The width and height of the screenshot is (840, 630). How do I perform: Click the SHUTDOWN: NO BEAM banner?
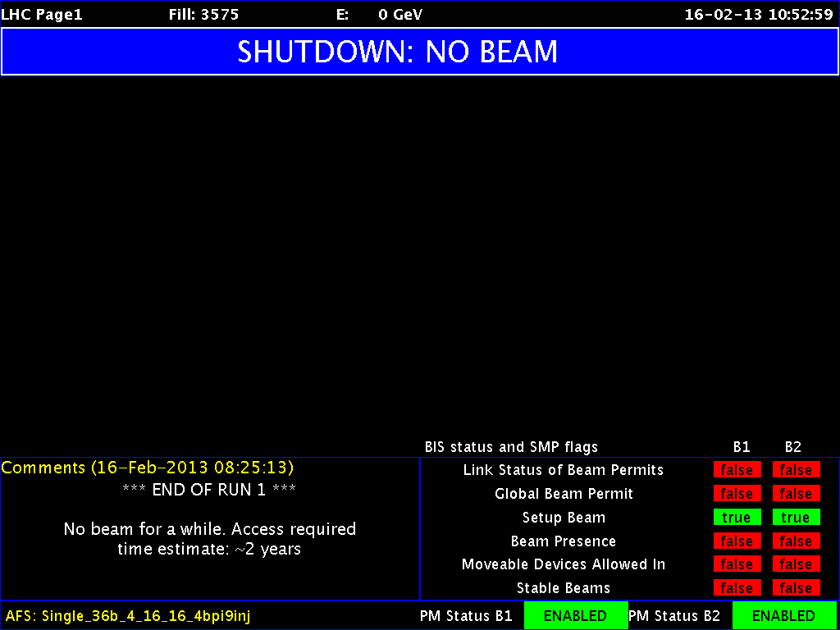pos(420,52)
